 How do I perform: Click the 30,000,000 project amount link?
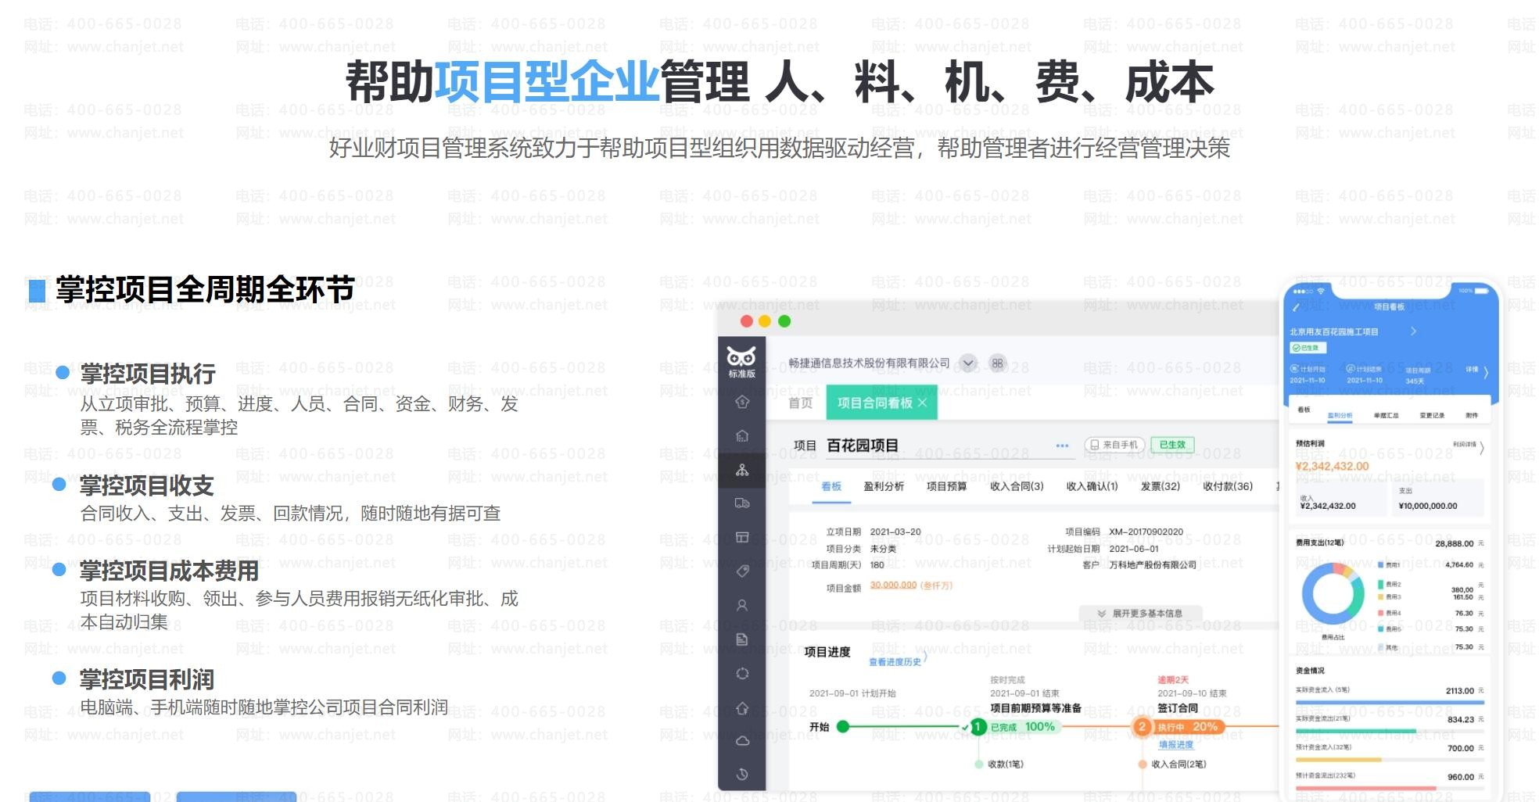pos(893,585)
